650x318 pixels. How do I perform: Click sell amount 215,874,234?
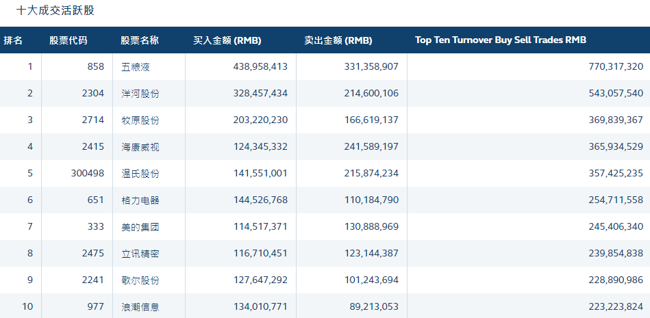371,173
